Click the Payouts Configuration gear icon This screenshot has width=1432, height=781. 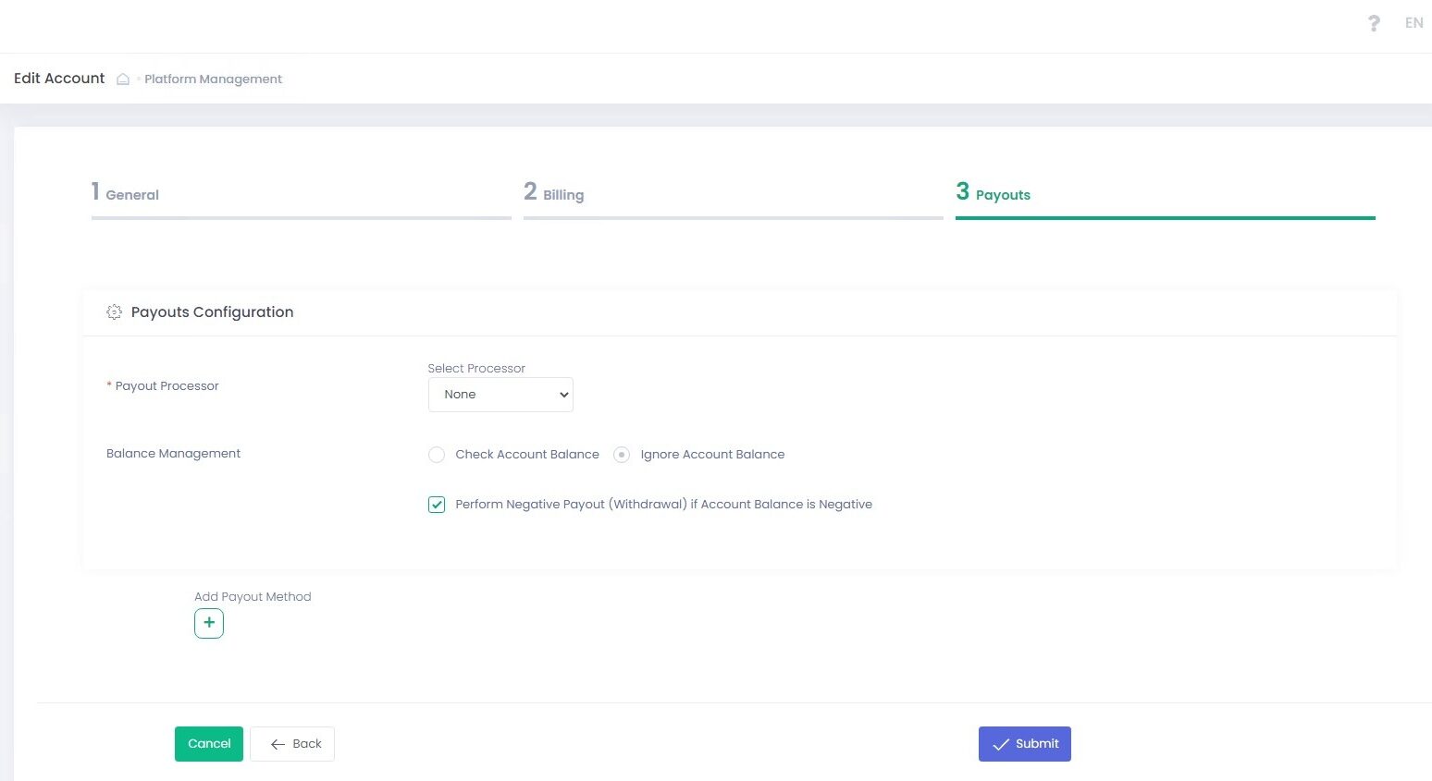(114, 312)
